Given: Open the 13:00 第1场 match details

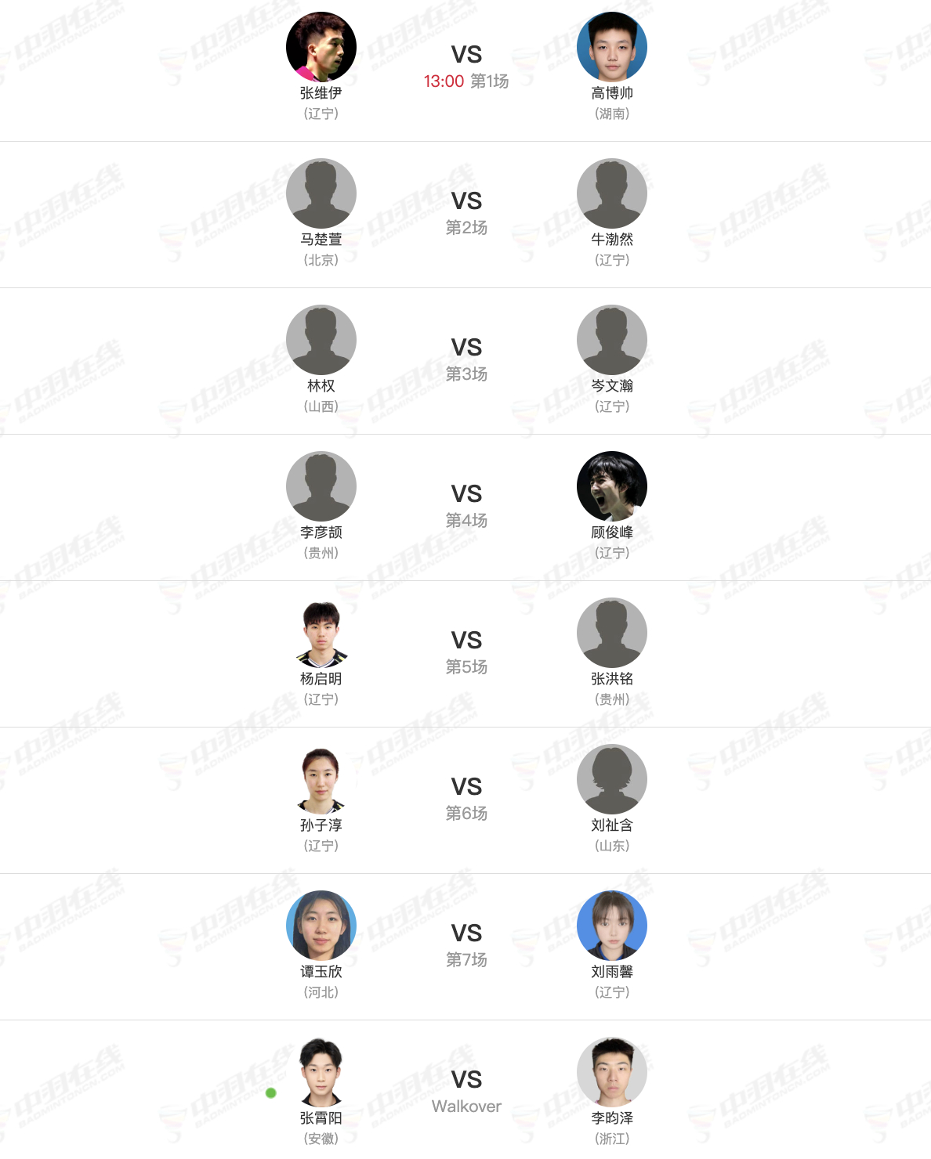Looking at the screenshot, I should [x=466, y=81].
